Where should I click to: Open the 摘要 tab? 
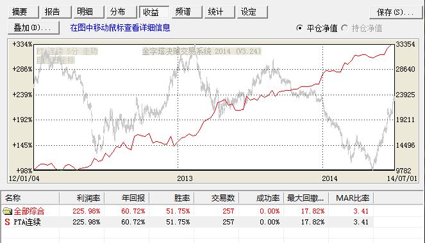[x=24, y=12]
